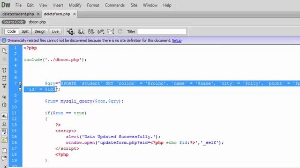The width and height of the screenshot is (300, 168).
Task: Click the Select Parent Tag icon
Action: pos(4,97)
